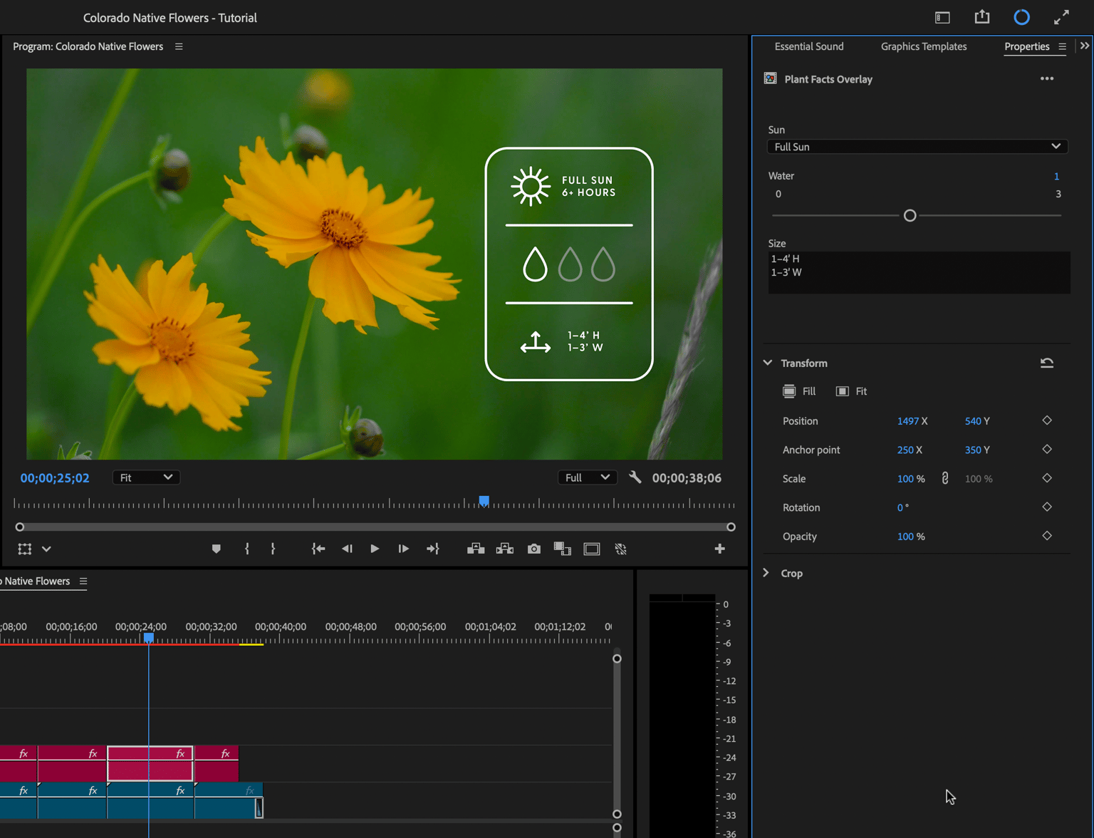Click the Fill frame button
The width and height of the screenshot is (1094, 838).
(x=799, y=392)
